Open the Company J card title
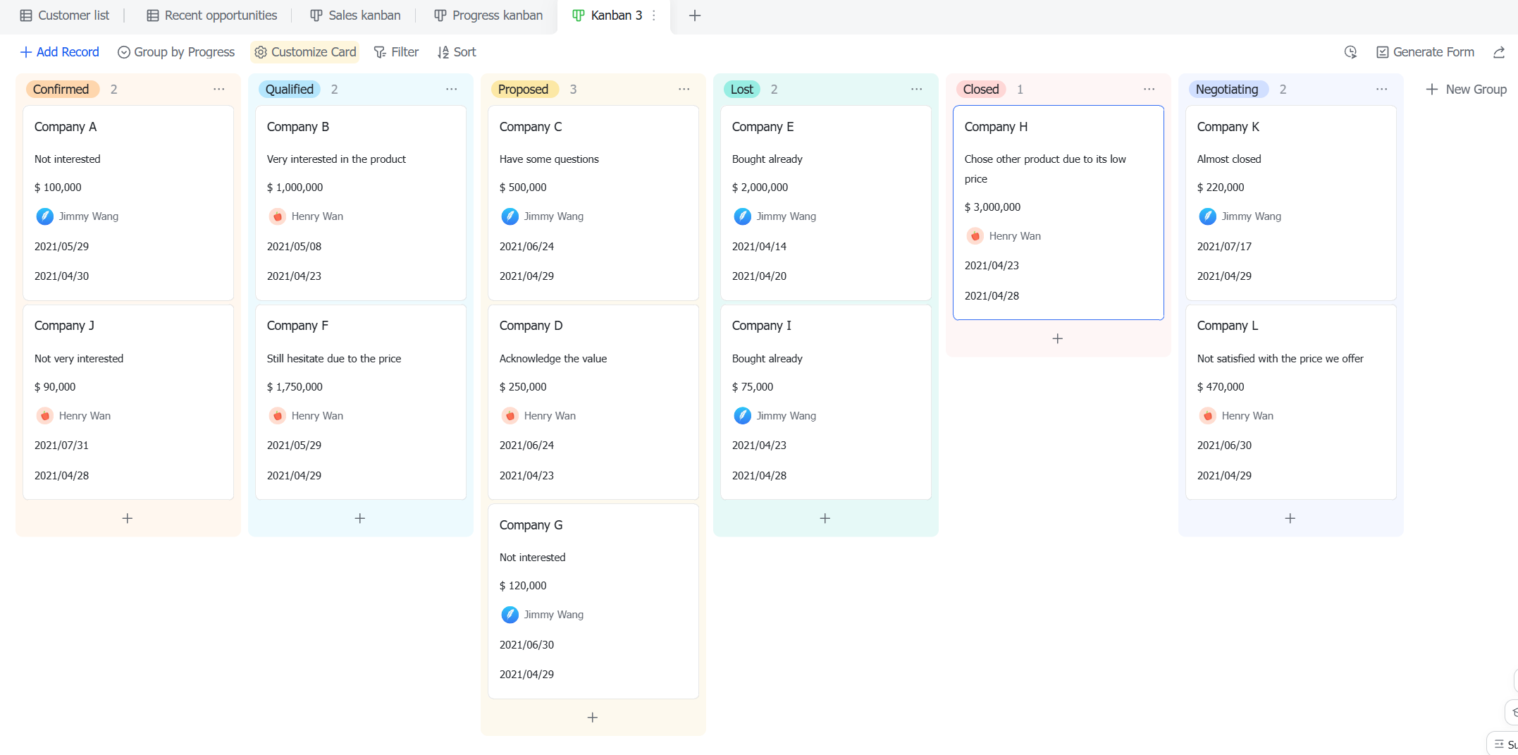 64,326
